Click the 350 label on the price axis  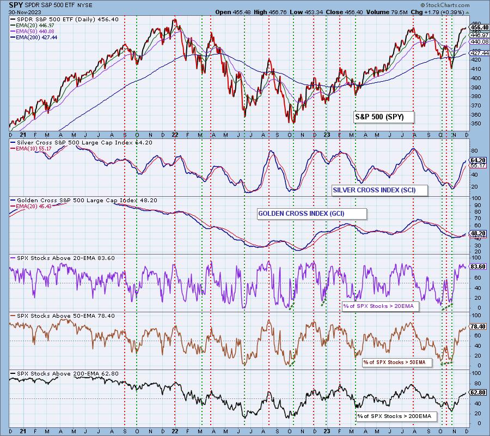(476, 124)
